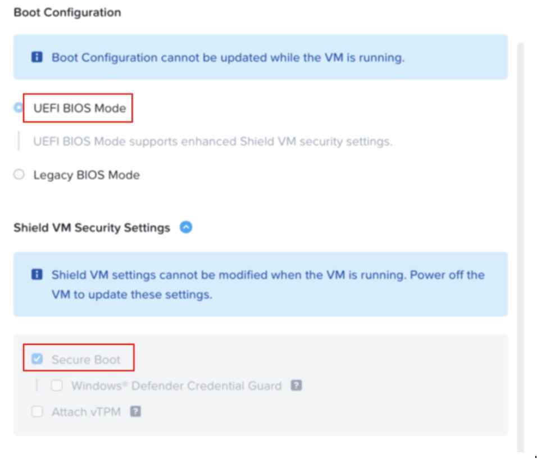537x463 pixels.
Task: Click the vertical scrollbar on the right
Action: (x=520, y=225)
